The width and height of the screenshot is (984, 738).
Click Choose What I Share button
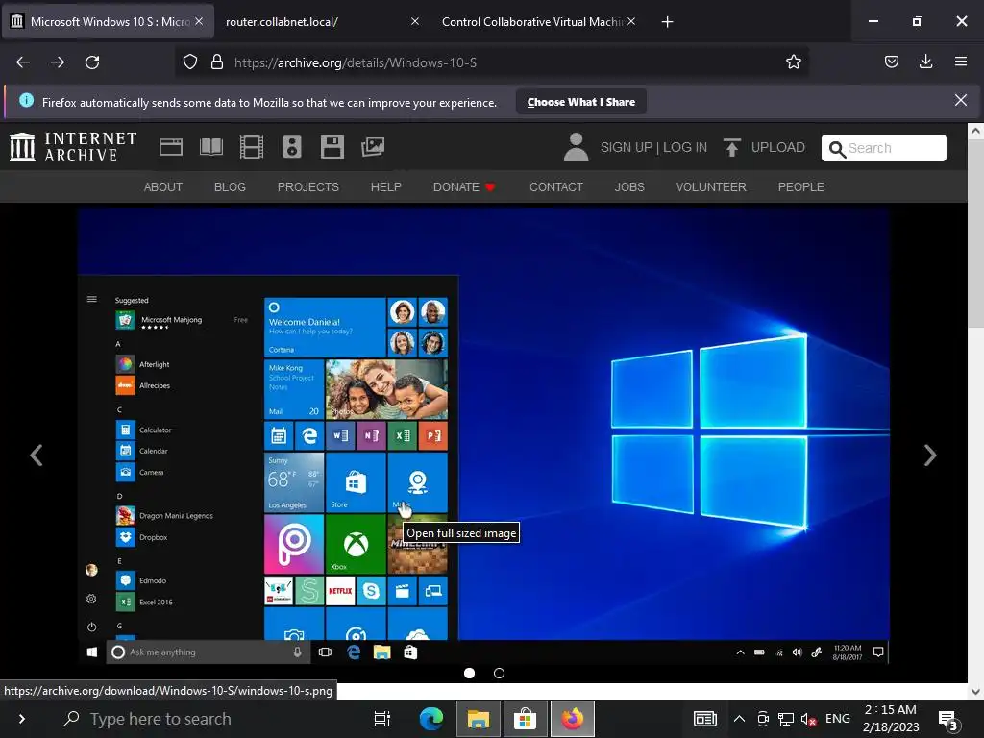[581, 102]
